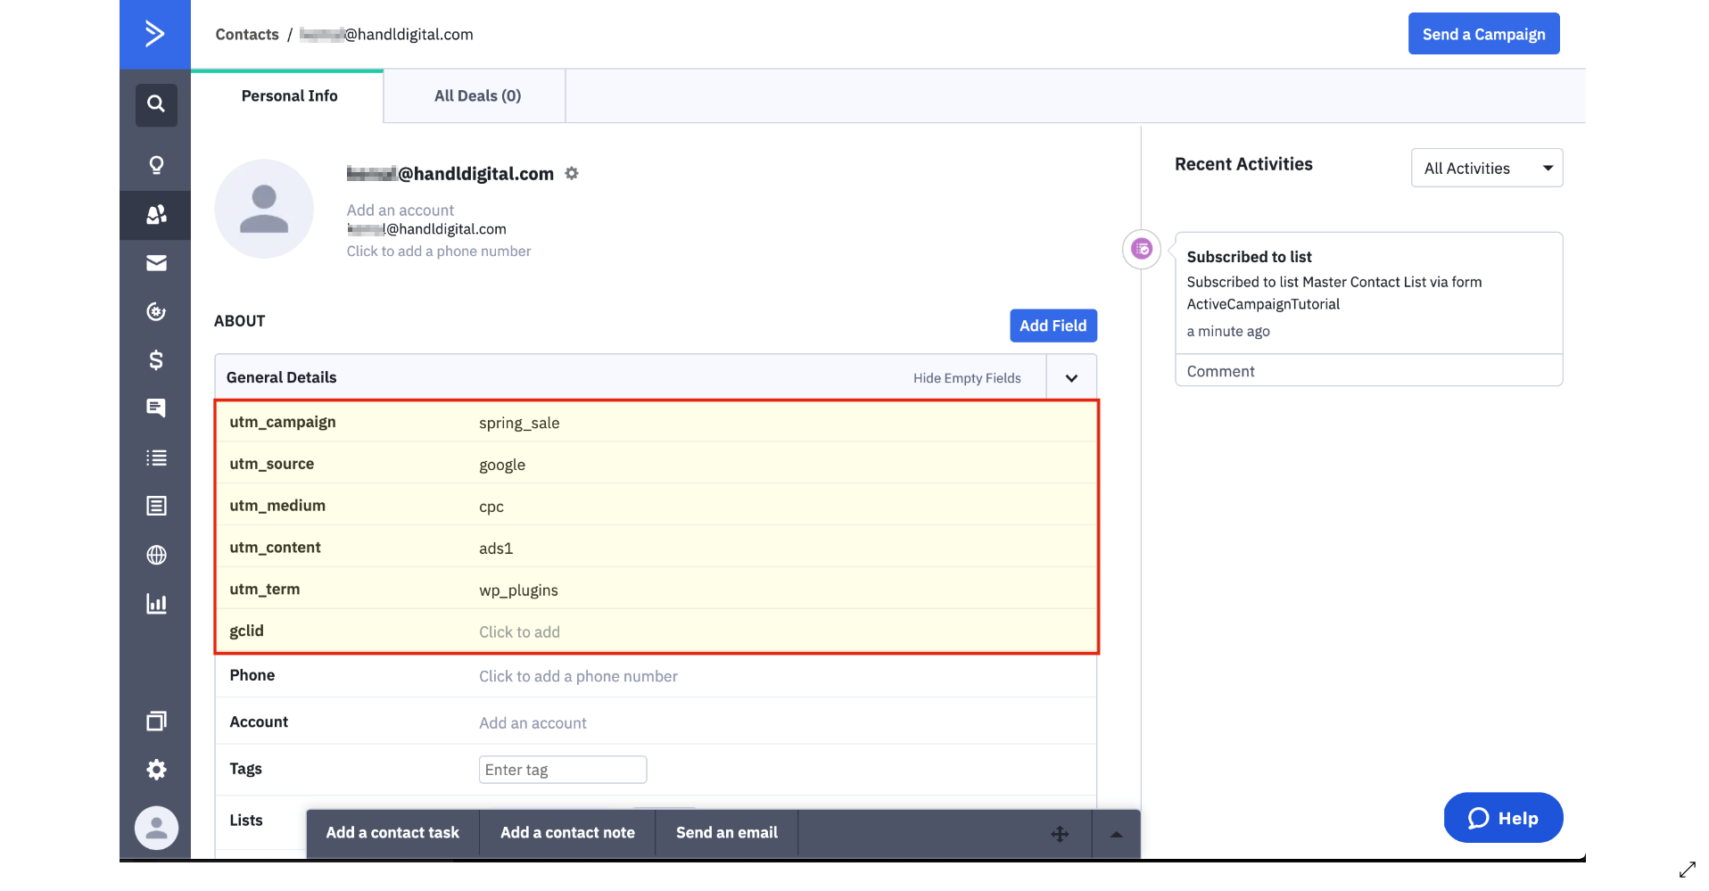Click the Add Field button

(1053, 326)
